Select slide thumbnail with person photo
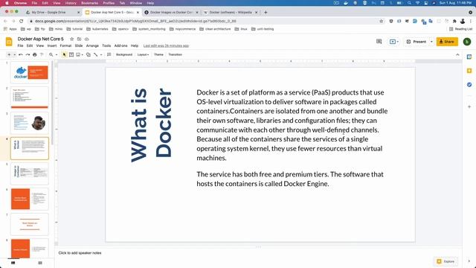The image size is (476, 268). coord(30,123)
